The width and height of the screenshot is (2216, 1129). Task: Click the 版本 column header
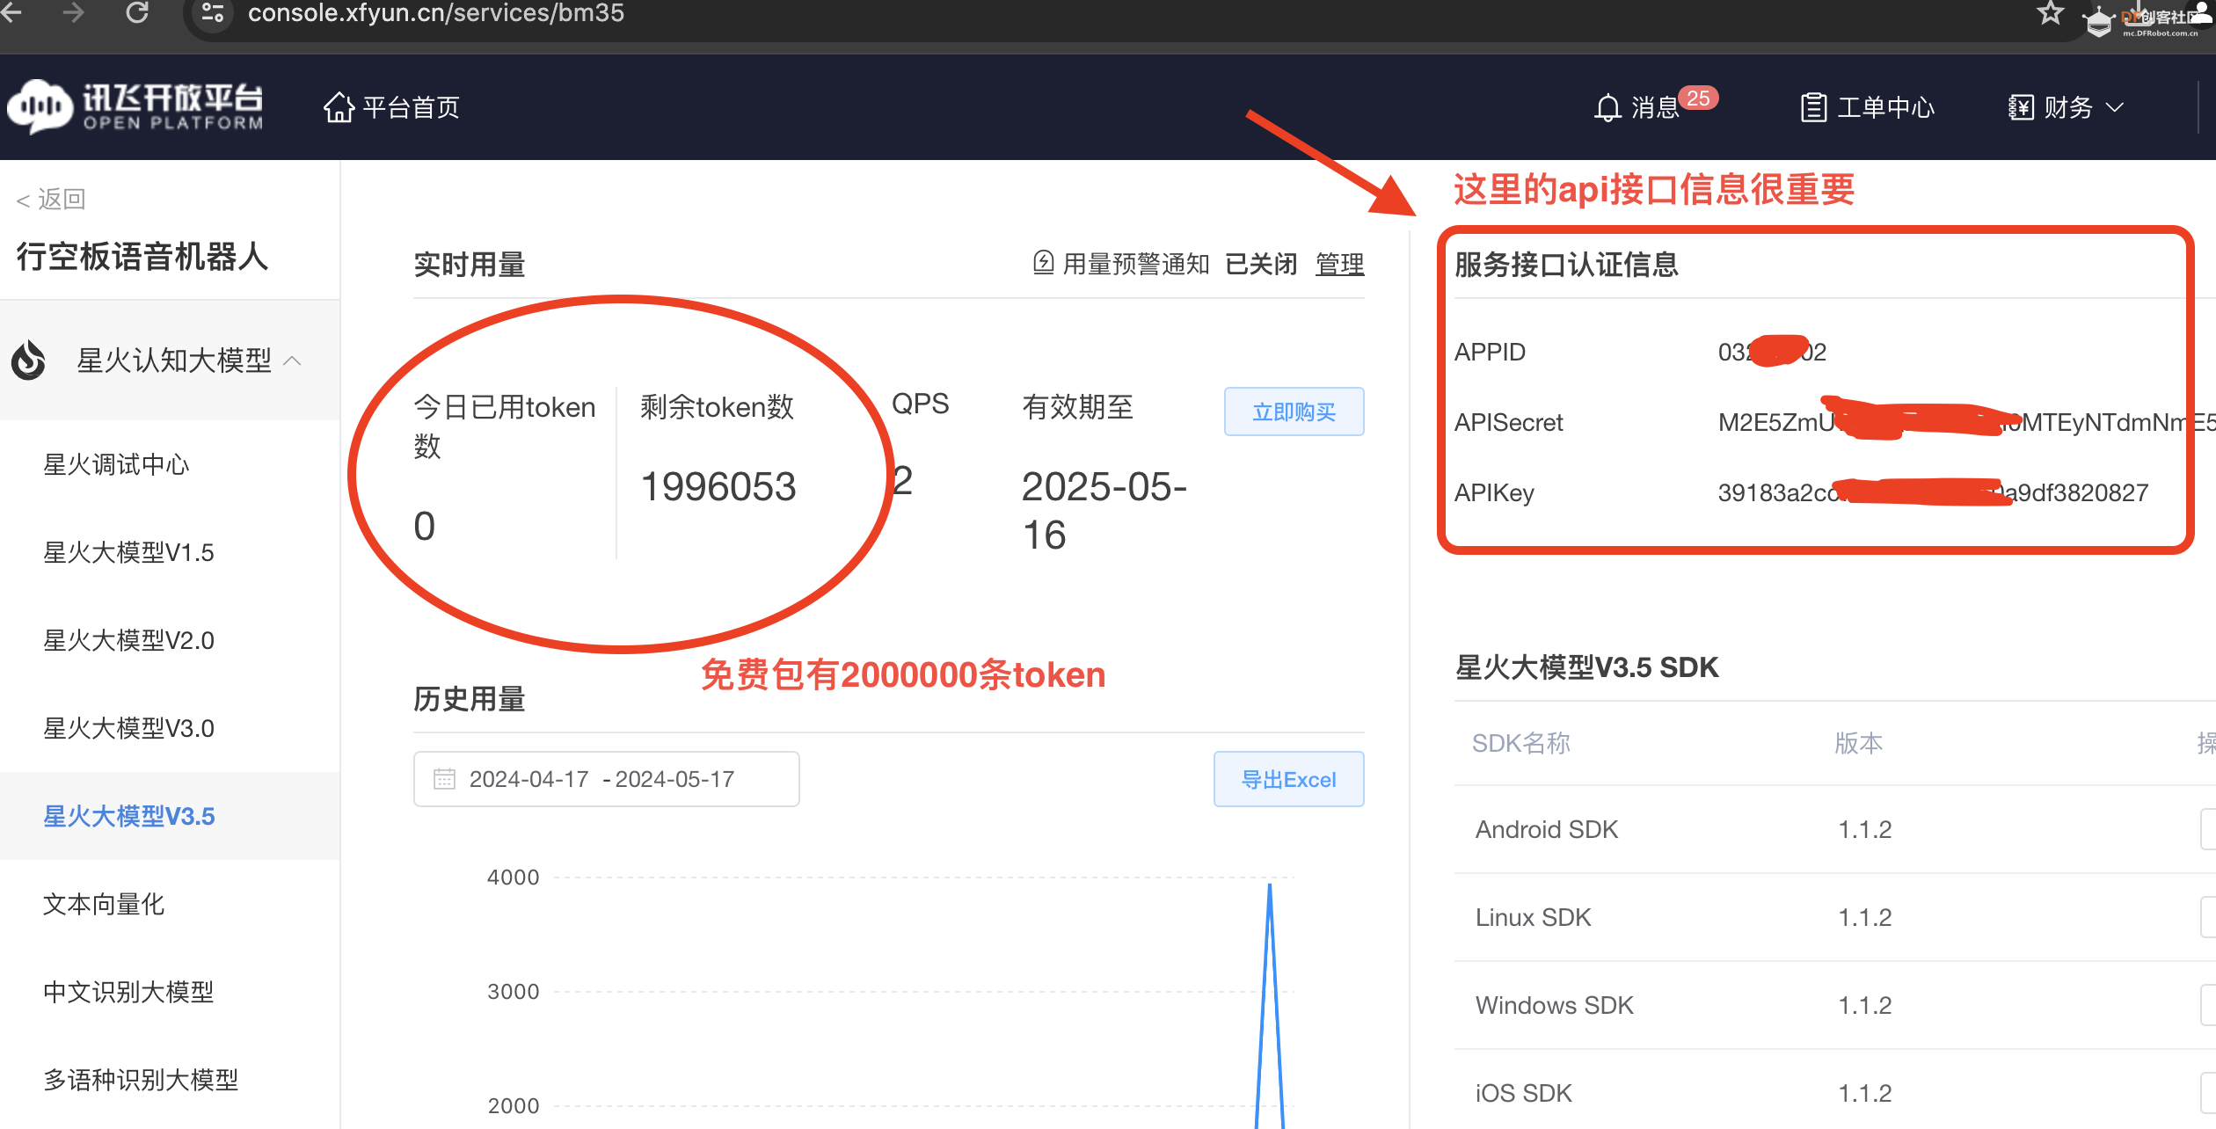[1858, 743]
